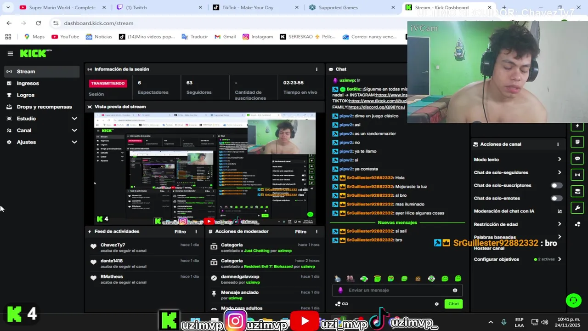Viewport: 588px width, 331px height.
Task: Toggle Chat de solo-emotes switch
Action: (556, 199)
